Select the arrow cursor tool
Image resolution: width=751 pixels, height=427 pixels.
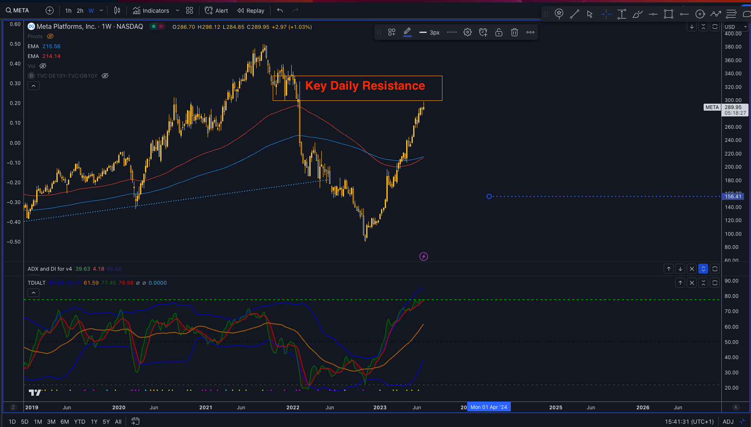pos(590,14)
